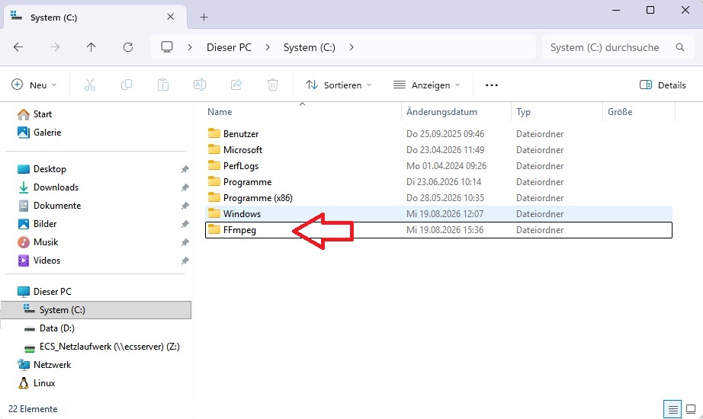Go forward with the right arrow

point(55,47)
